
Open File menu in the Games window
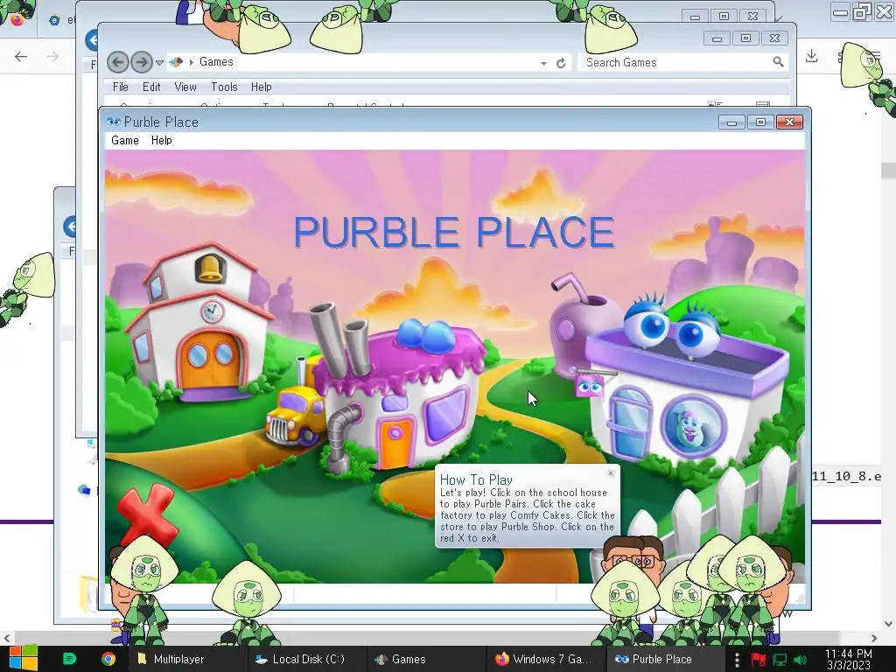tap(121, 87)
